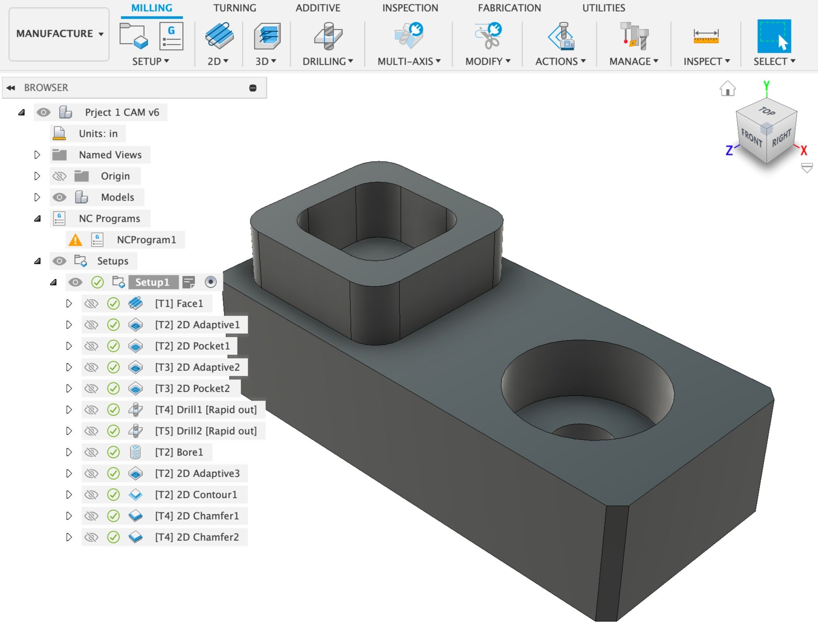Click the TOP face of ViewCube
The width and height of the screenshot is (818, 631).
point(767,112)
